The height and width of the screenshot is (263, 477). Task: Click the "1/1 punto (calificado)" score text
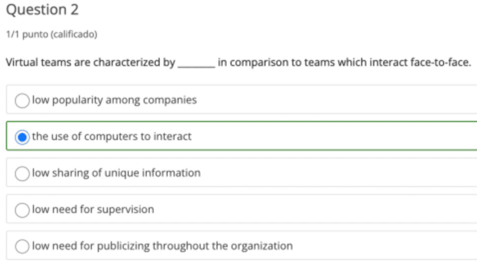click(51, 35)
